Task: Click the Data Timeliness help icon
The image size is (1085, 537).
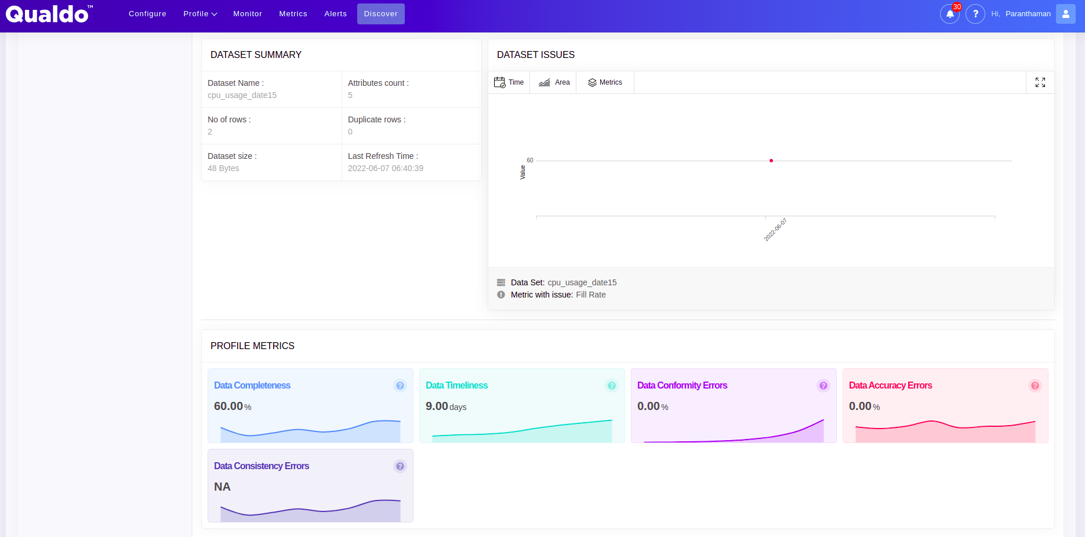Action: click(x=612, y=386)
